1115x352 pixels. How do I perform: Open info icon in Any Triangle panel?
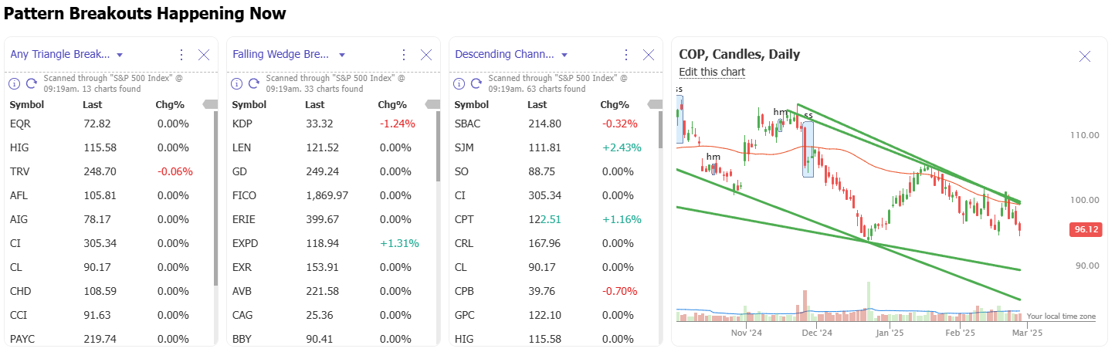click(14, 83)
